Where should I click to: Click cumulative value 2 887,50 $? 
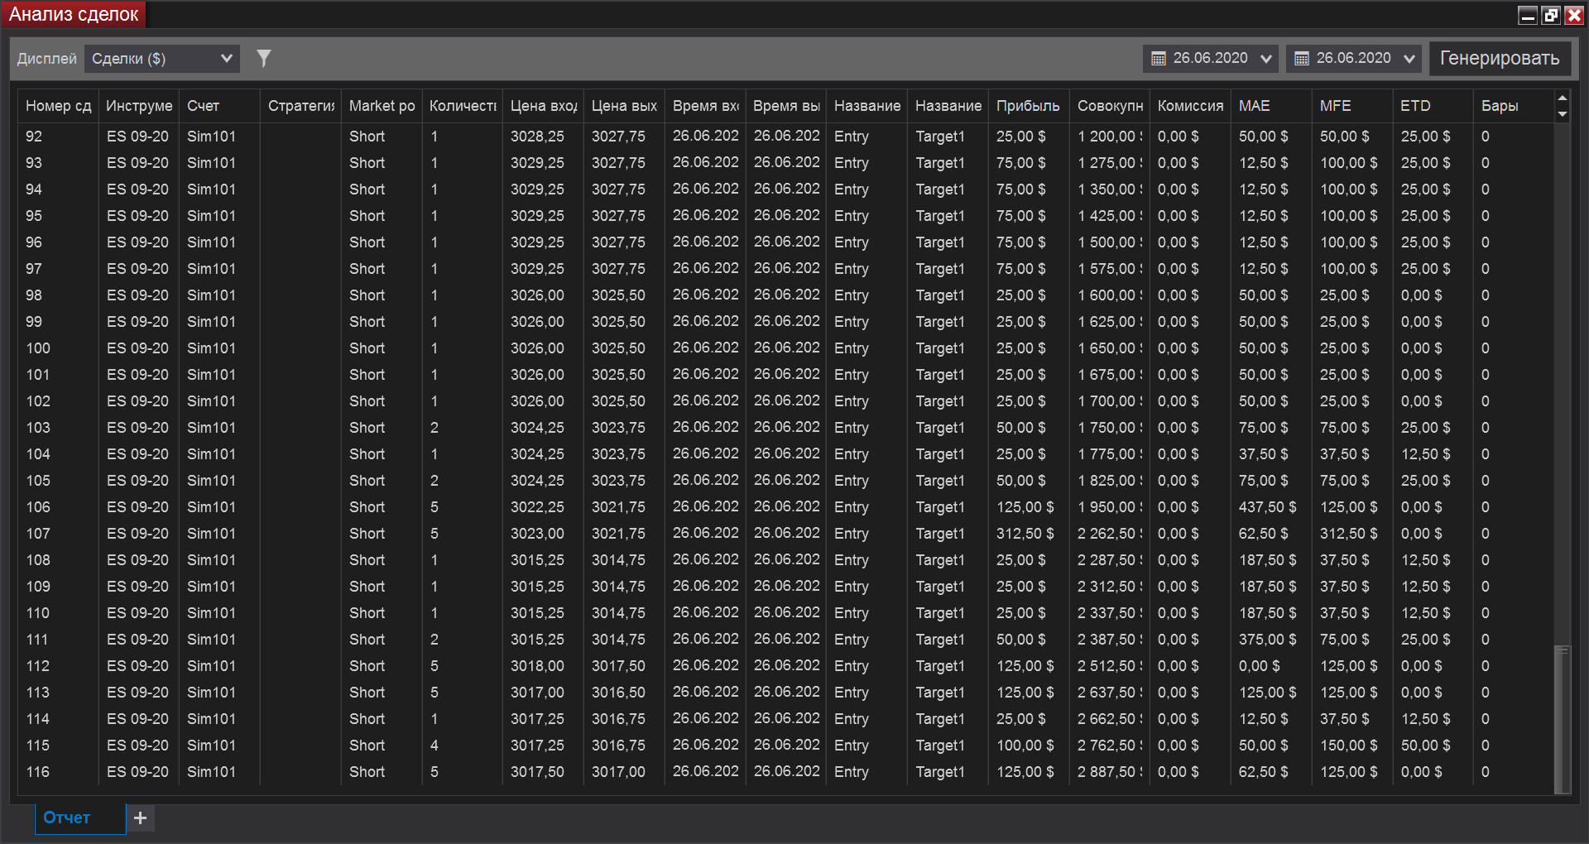point(1110,772)
